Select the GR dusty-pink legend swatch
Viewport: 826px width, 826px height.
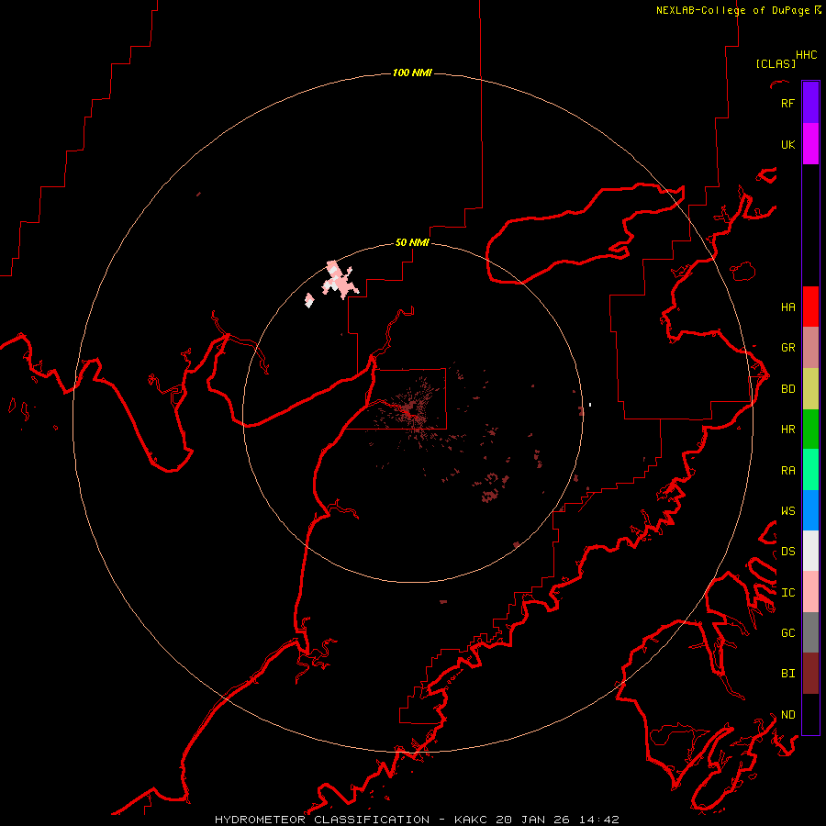[810, 348]
